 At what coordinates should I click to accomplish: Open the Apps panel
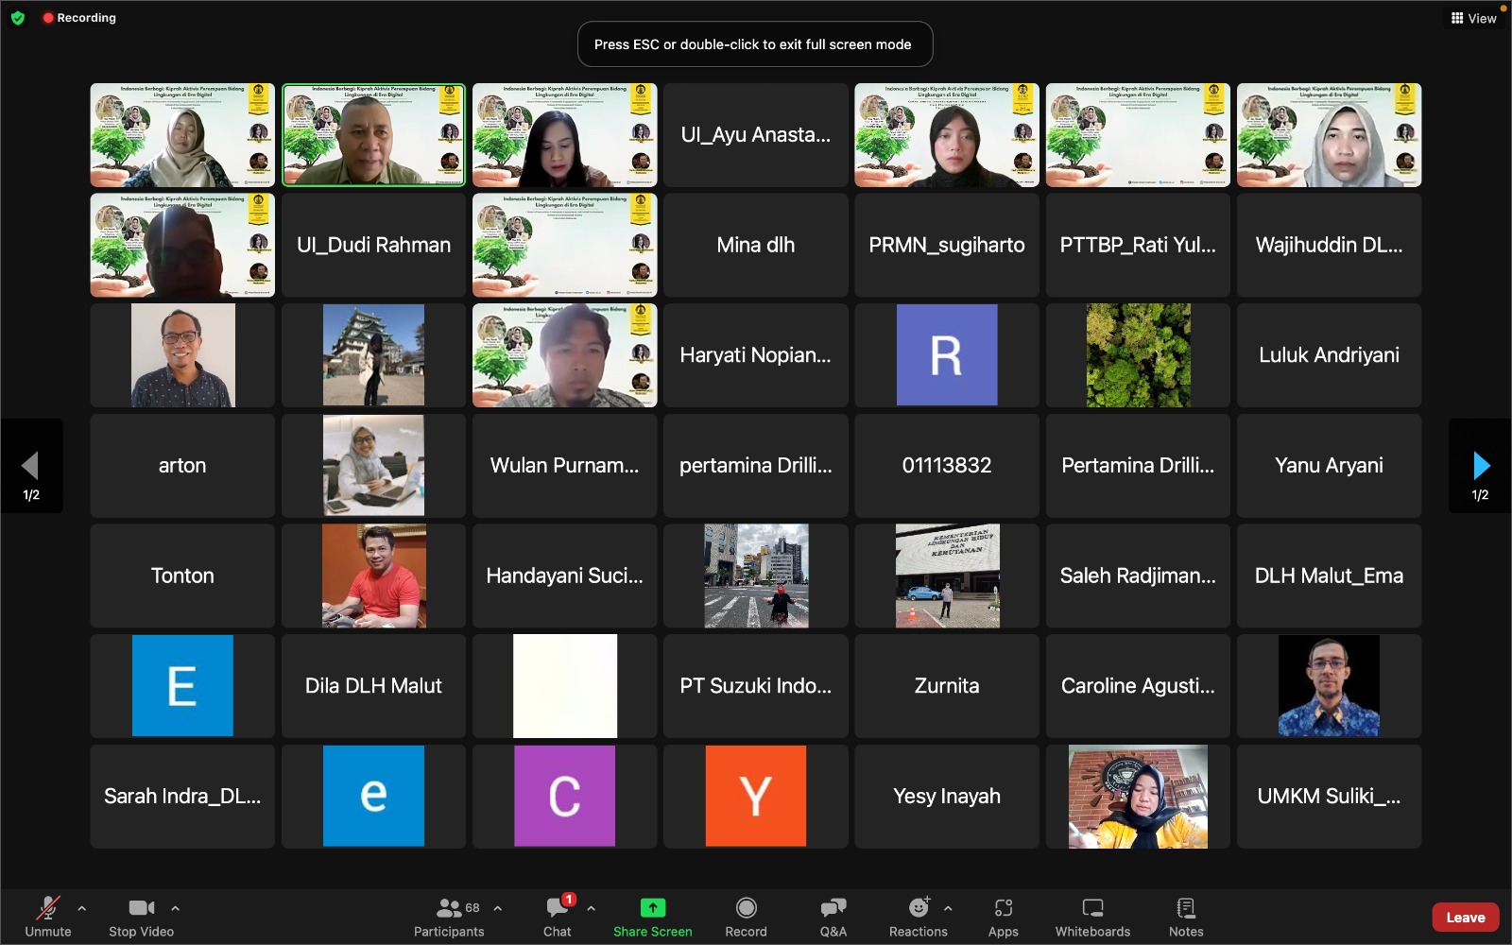coord(1003,916)
